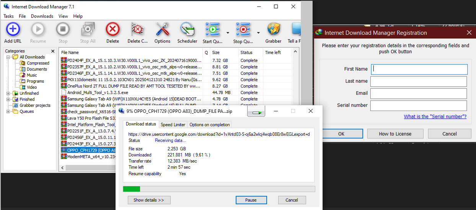Open the Downloads menu
Screen dimensions: 476x210
(x=42, y=16)
